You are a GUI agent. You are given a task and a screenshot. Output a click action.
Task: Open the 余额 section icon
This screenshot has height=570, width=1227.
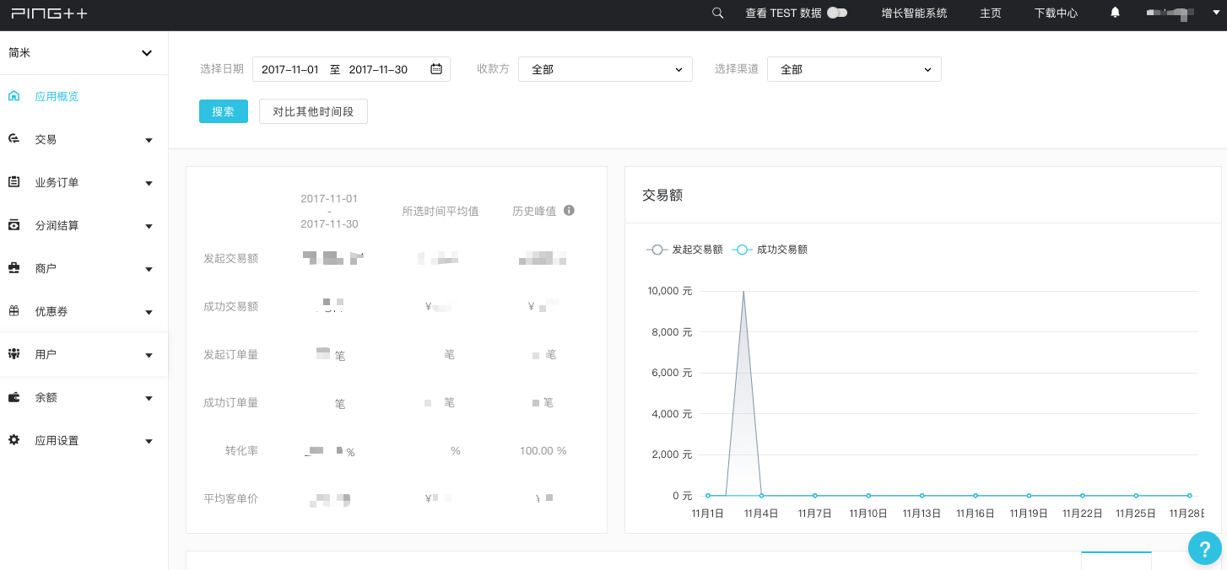pyautogui.click(x=14, y=397)
